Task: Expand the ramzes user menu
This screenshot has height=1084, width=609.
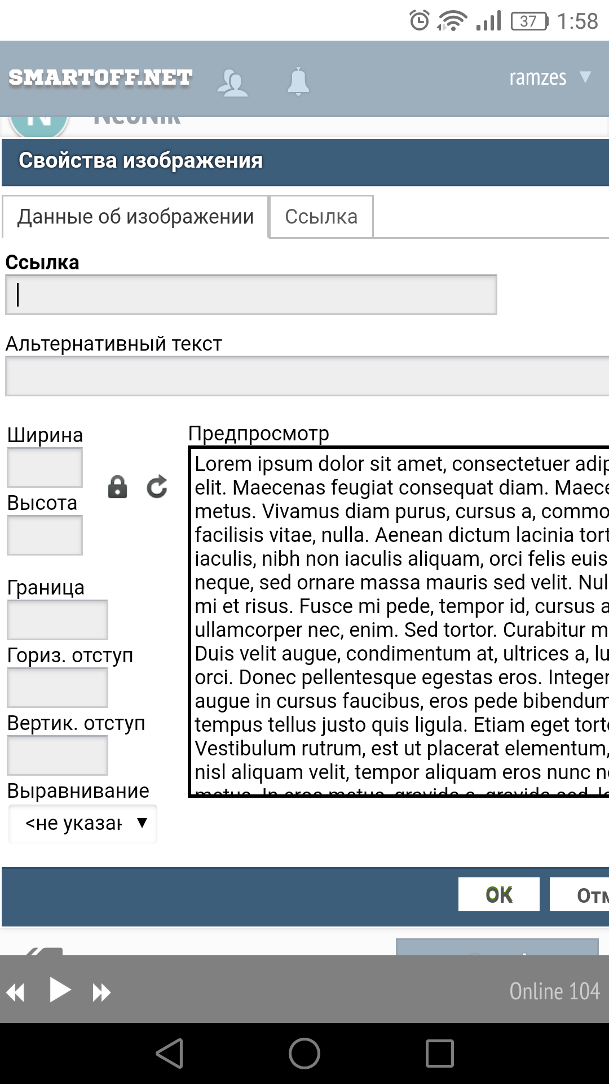Action: [x=549, y=77]
